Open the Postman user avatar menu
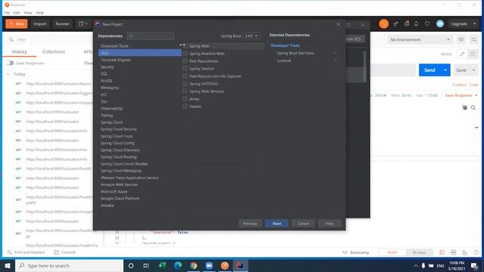 pos(440,23)
